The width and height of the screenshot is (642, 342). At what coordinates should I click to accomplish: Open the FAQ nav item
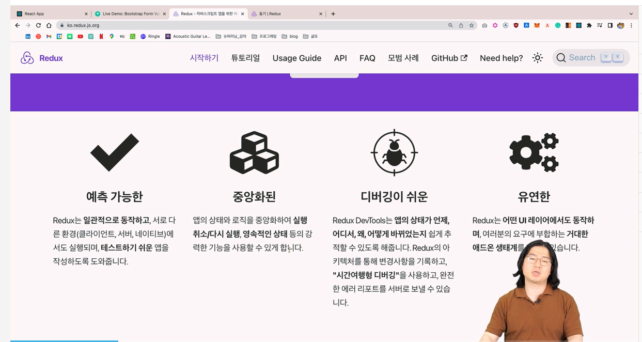pyautogui.click(x=367, y=58)
